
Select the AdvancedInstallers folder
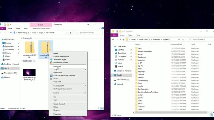coord(145,51)
